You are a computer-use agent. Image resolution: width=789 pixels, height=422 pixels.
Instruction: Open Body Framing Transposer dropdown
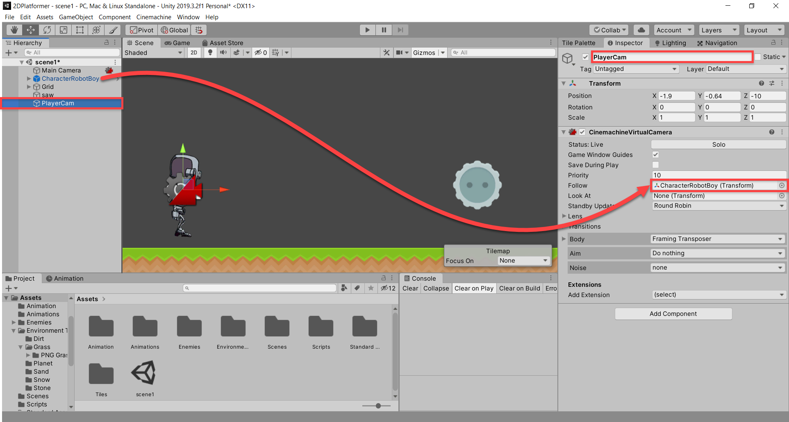[x=718, y=239]
